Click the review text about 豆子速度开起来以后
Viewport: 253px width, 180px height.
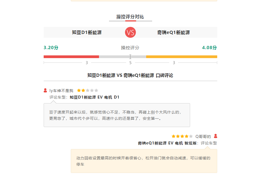coord(115,115)
